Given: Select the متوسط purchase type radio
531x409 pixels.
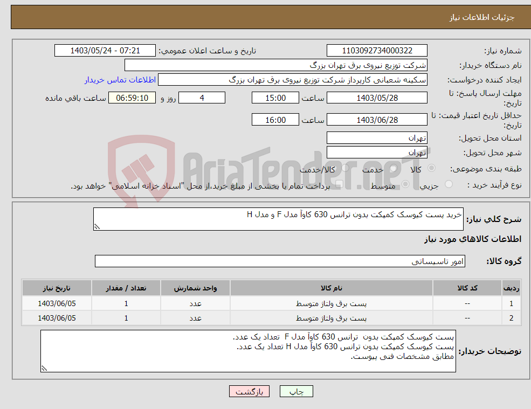Looking at the screenshot, I should tap(405, 184).
